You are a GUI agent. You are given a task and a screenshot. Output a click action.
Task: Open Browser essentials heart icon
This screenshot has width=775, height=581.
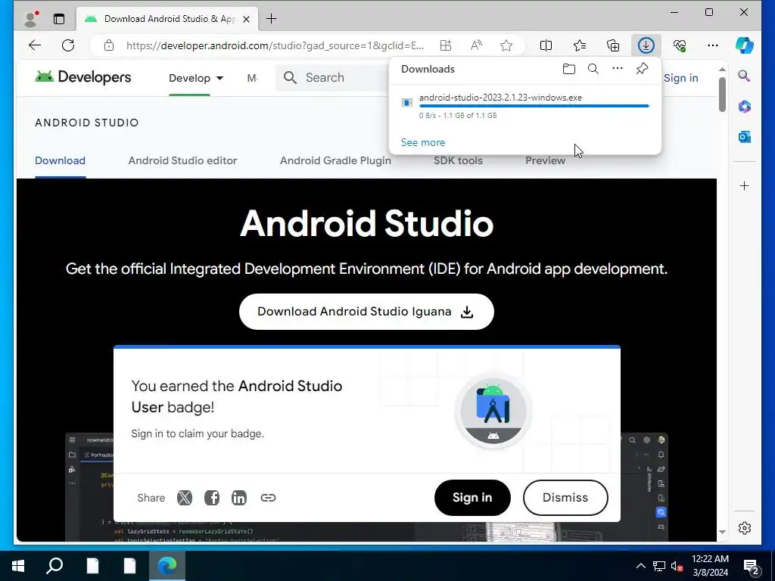680,45
